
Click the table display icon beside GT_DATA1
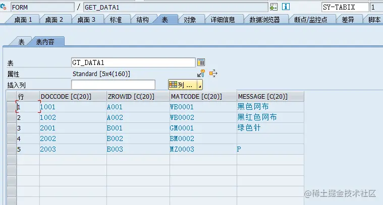pos(201,62)
